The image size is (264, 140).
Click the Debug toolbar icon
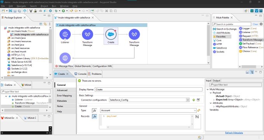point(56,11)
